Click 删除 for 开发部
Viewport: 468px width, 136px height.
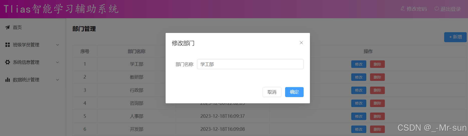[377, 129]
